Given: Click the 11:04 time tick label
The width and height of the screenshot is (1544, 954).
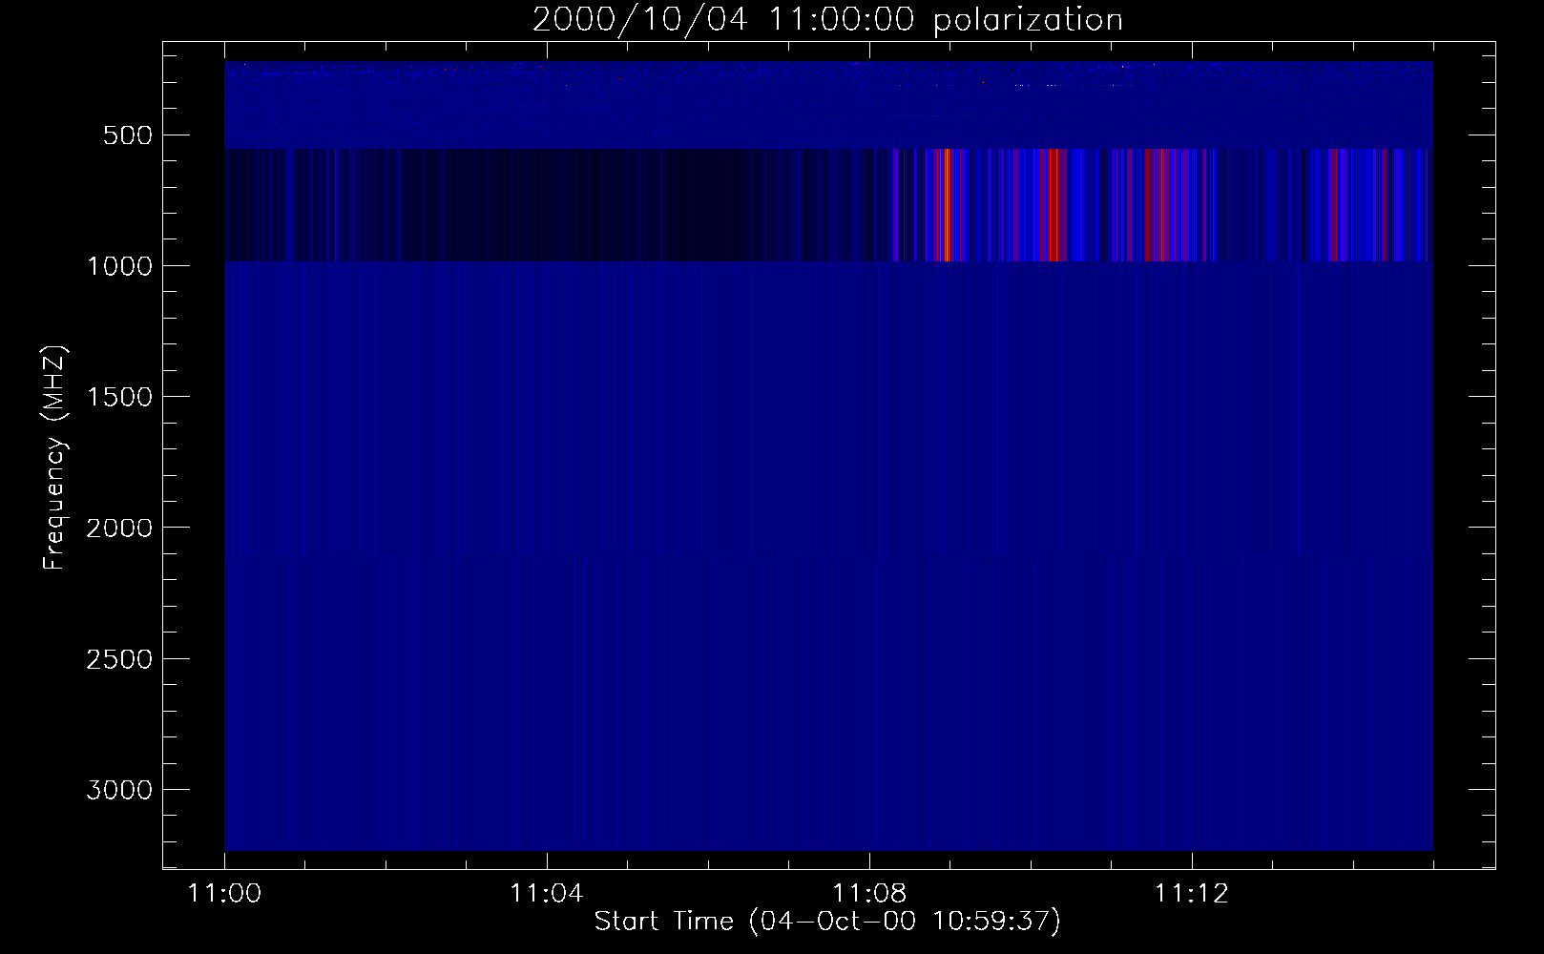Looking at the screenshot, I should point(547,894).
